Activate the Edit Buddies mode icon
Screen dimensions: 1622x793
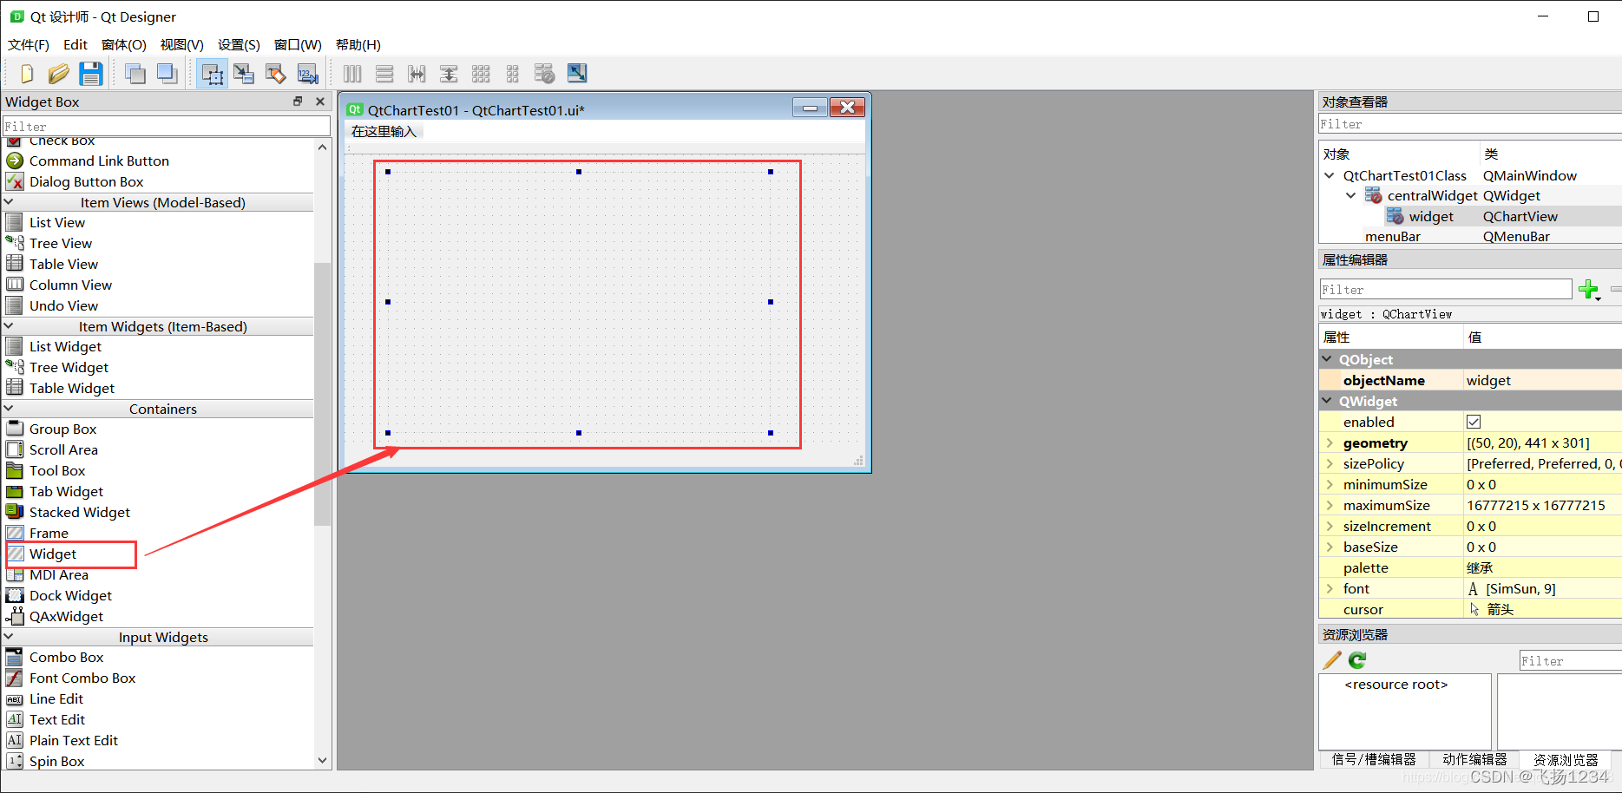[276, 73]
